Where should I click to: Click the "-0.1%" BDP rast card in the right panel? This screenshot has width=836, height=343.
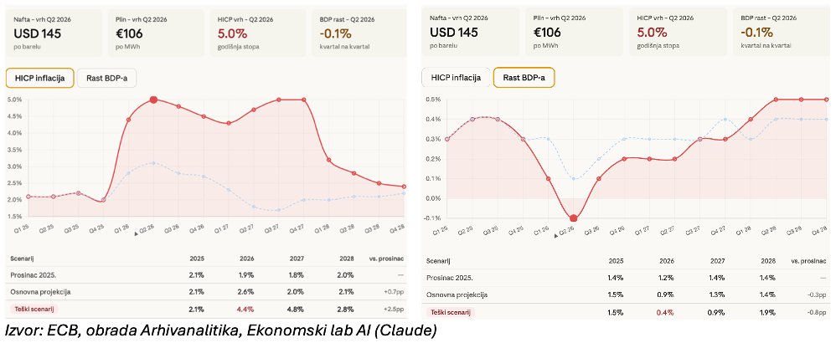(782, 33)
